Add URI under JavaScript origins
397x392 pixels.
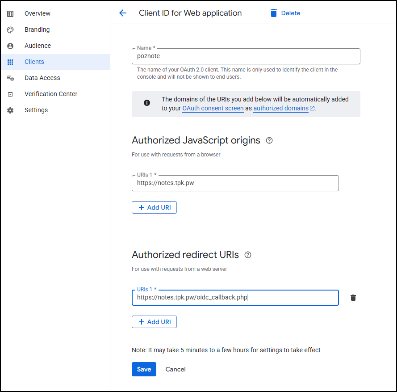(x=154, y=207)
